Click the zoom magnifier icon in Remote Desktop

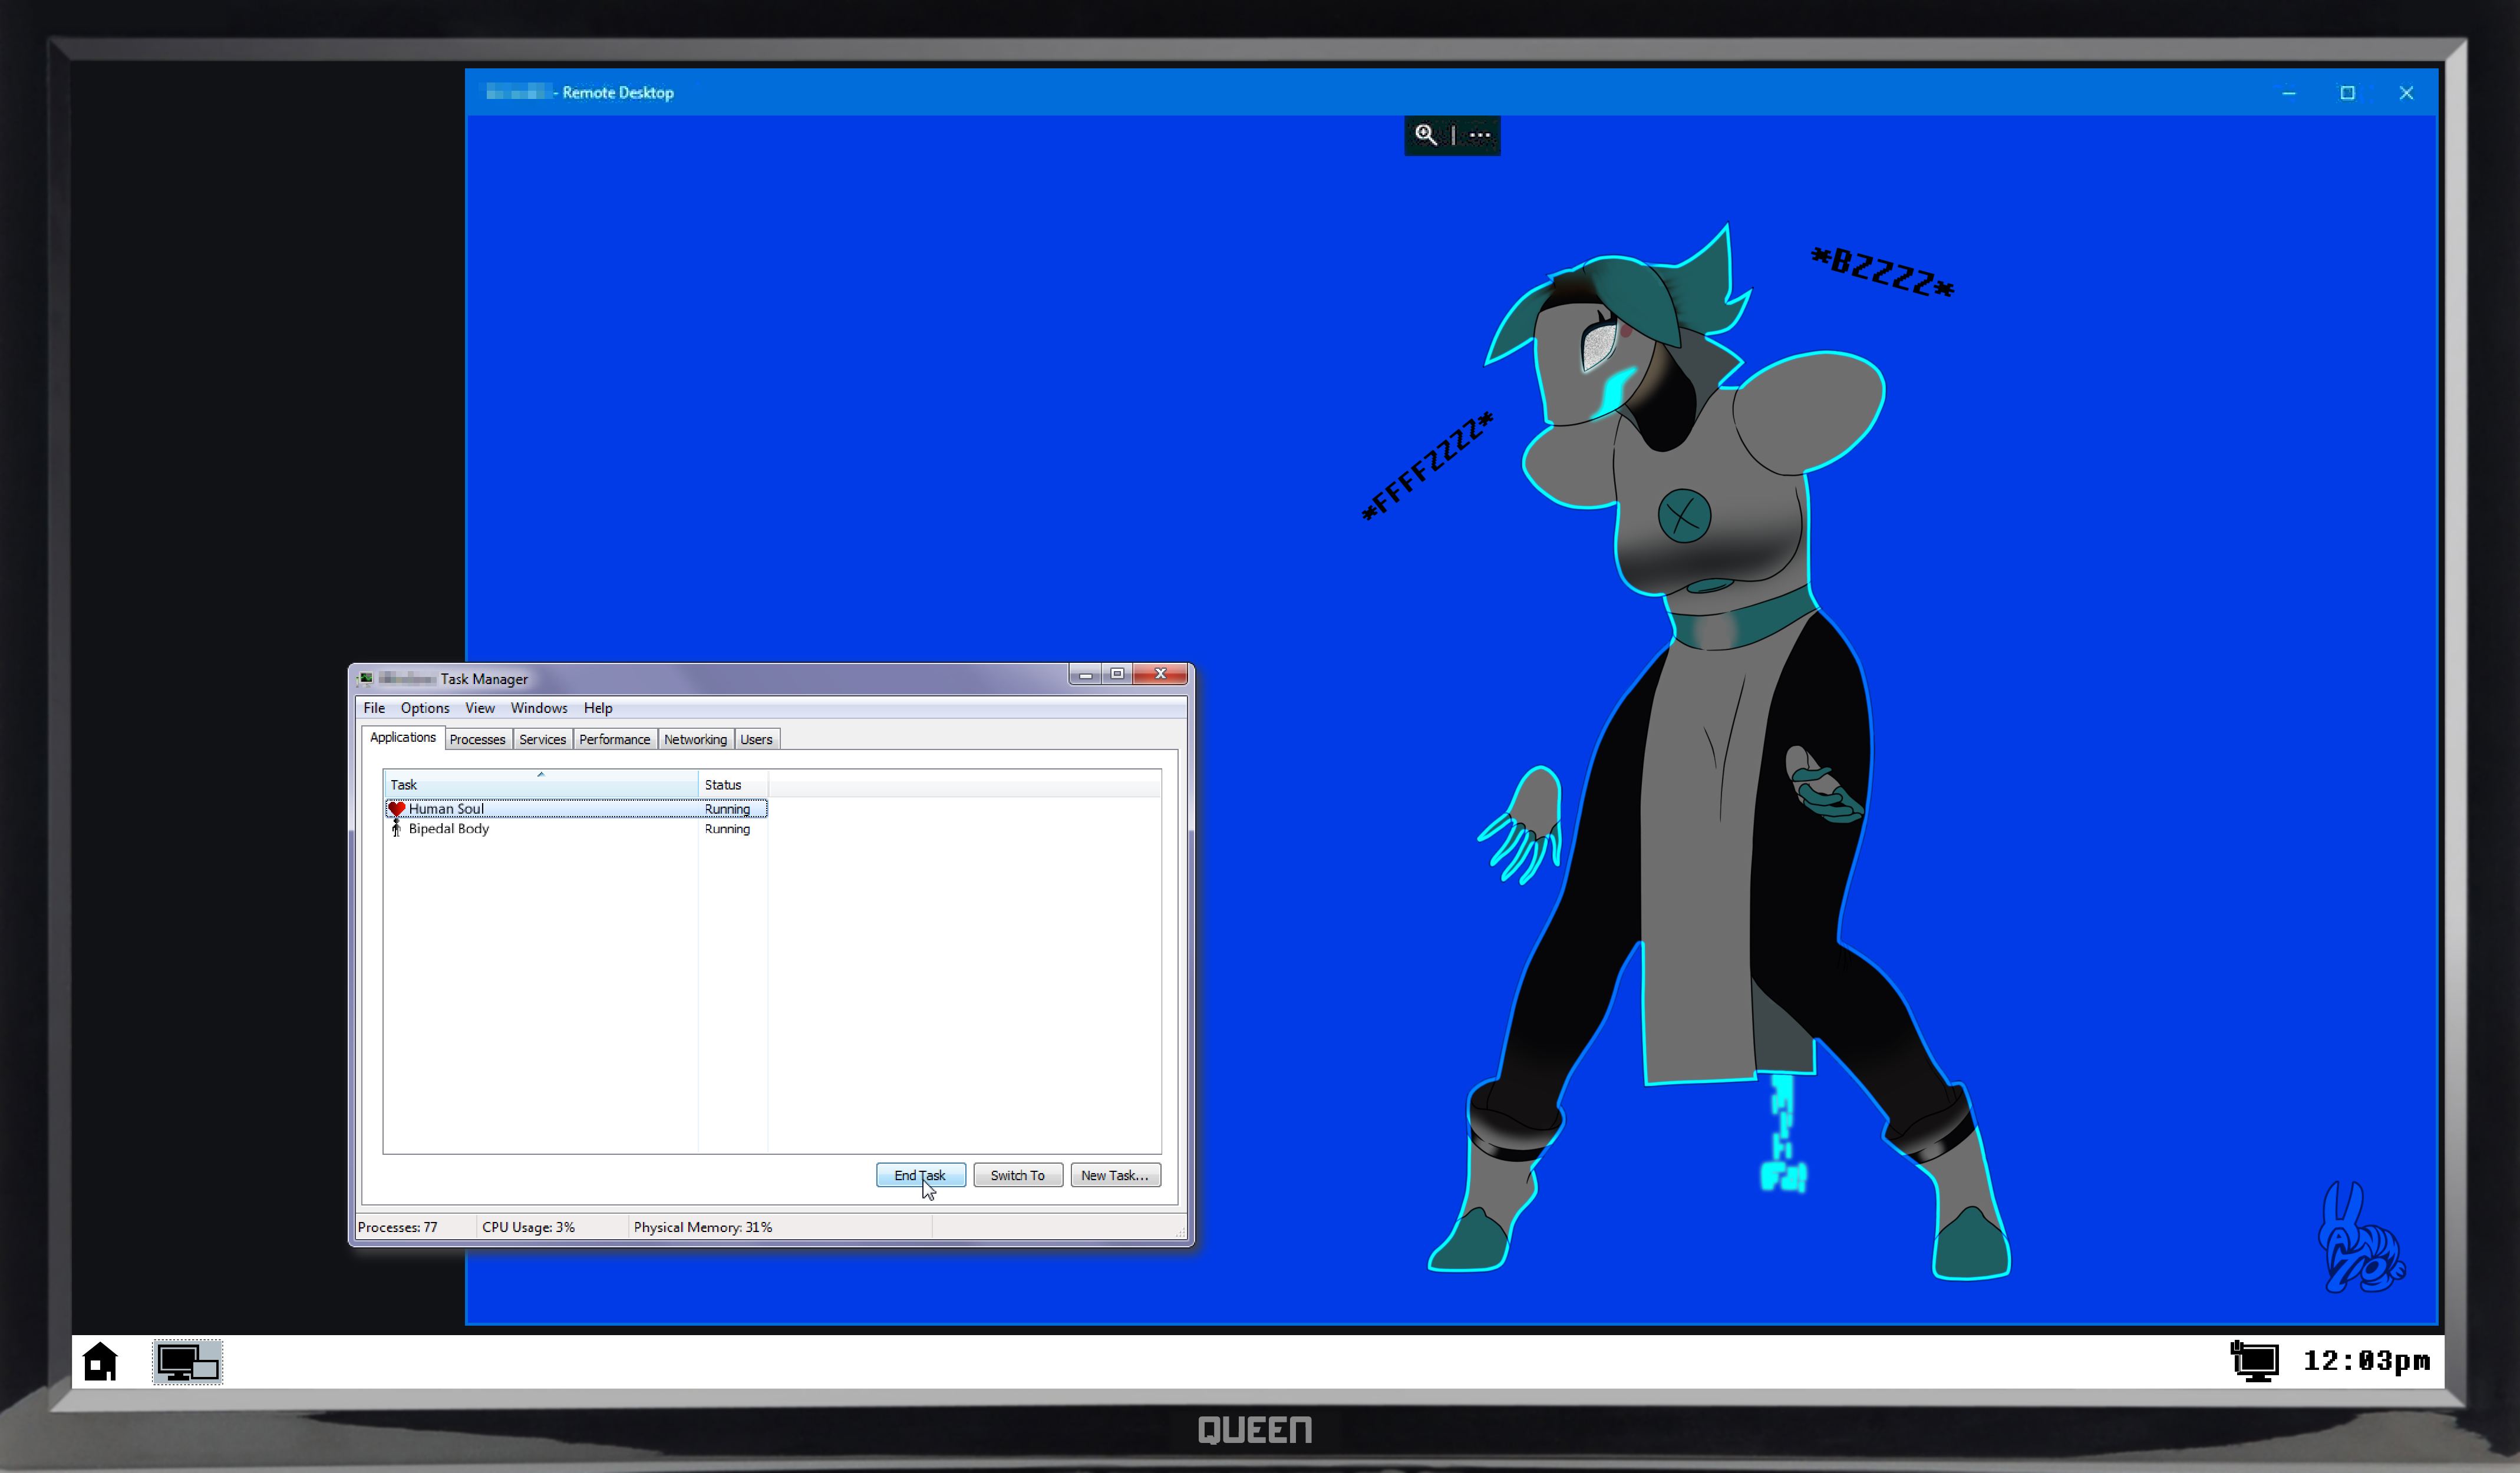1425,134
